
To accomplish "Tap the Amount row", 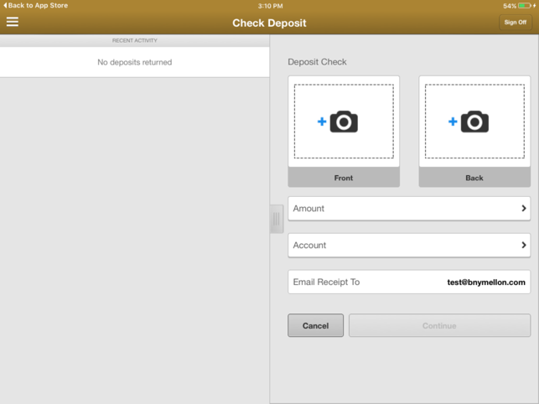I will [409, 209].
